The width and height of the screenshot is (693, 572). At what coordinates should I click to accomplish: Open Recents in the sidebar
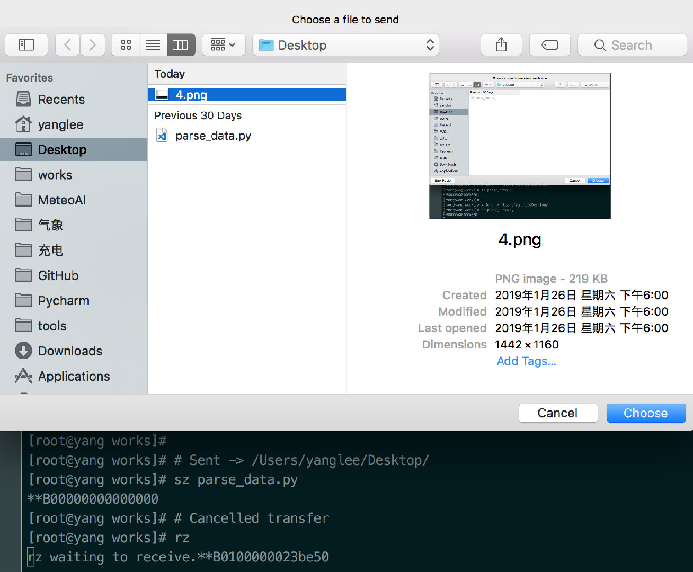(61, 100)
